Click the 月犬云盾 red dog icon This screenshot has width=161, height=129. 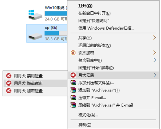point(73,75)
